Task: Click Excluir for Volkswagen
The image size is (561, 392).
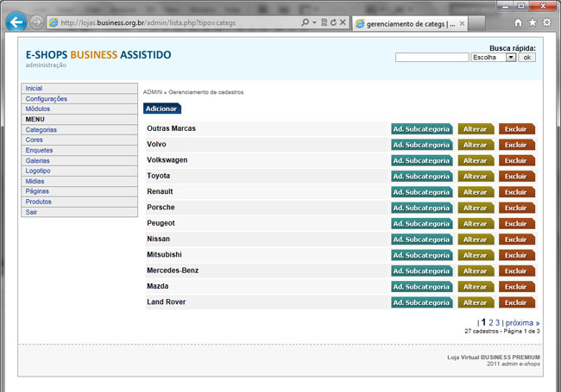Action: [x=516, y=160]
